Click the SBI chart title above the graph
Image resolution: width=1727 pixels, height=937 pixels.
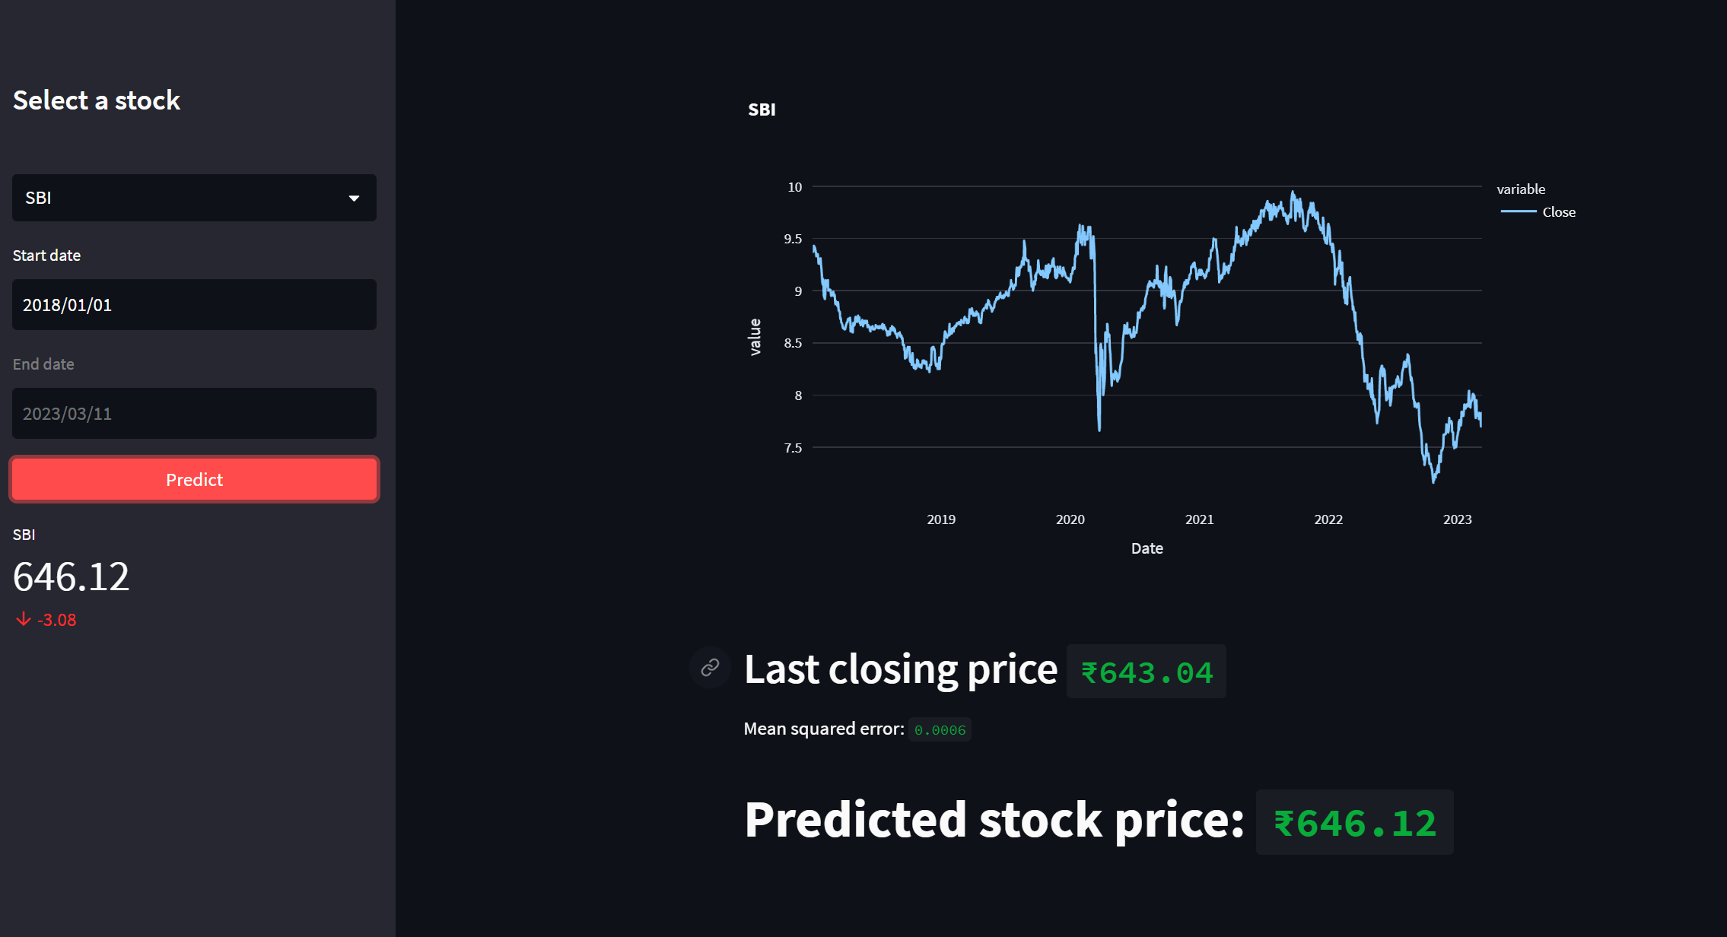coord(762,109)
